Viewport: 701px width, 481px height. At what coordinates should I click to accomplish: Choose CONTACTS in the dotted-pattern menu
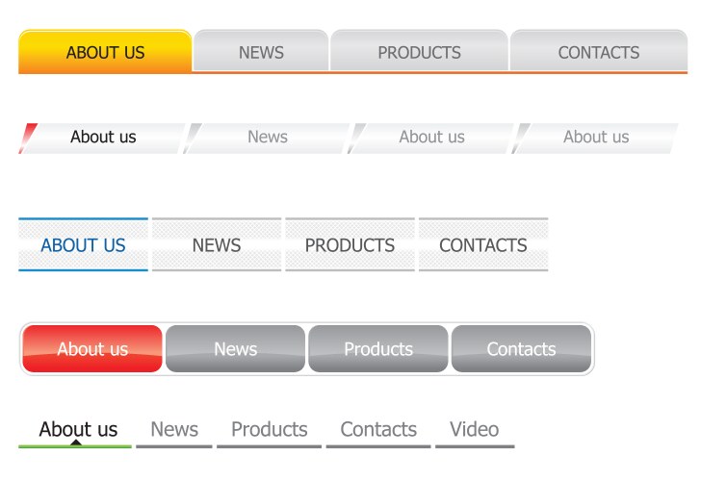coord(482,245)
